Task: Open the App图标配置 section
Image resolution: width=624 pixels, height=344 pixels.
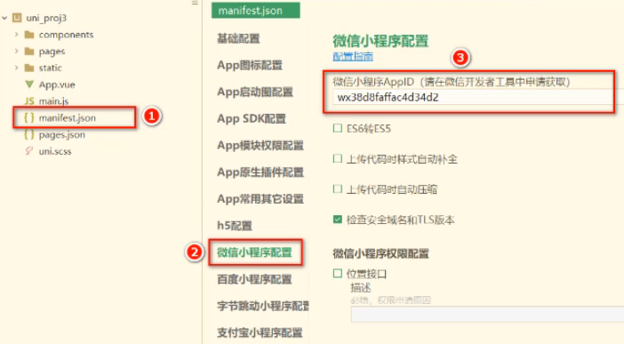Action: (250, 65)
